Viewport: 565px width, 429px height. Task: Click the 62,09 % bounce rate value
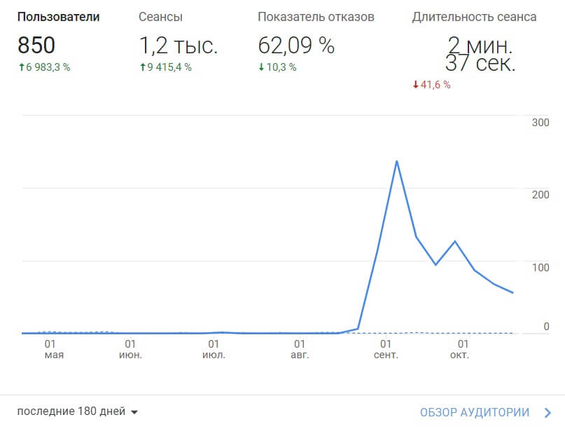[x=296, y=46]
